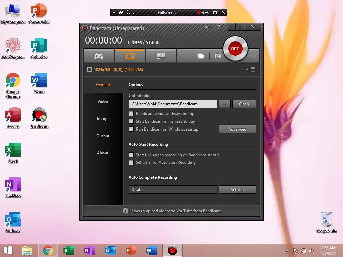Select Game Recording mode gamepad icon
Screen dimensions: 343x257
[x=99, y=56]
